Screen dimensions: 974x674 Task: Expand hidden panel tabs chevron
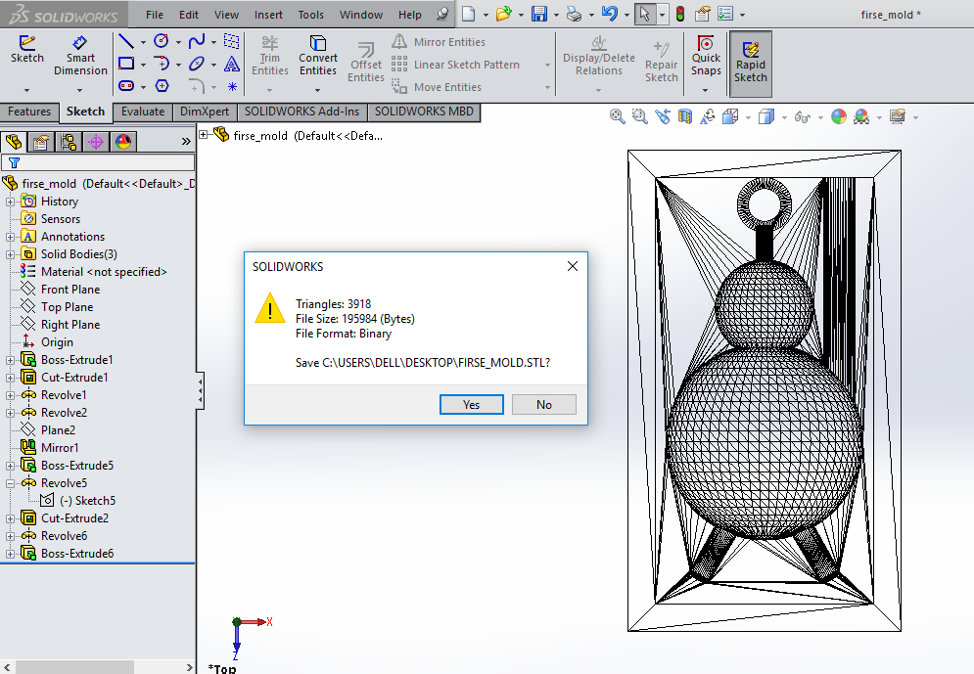point(186,142)
